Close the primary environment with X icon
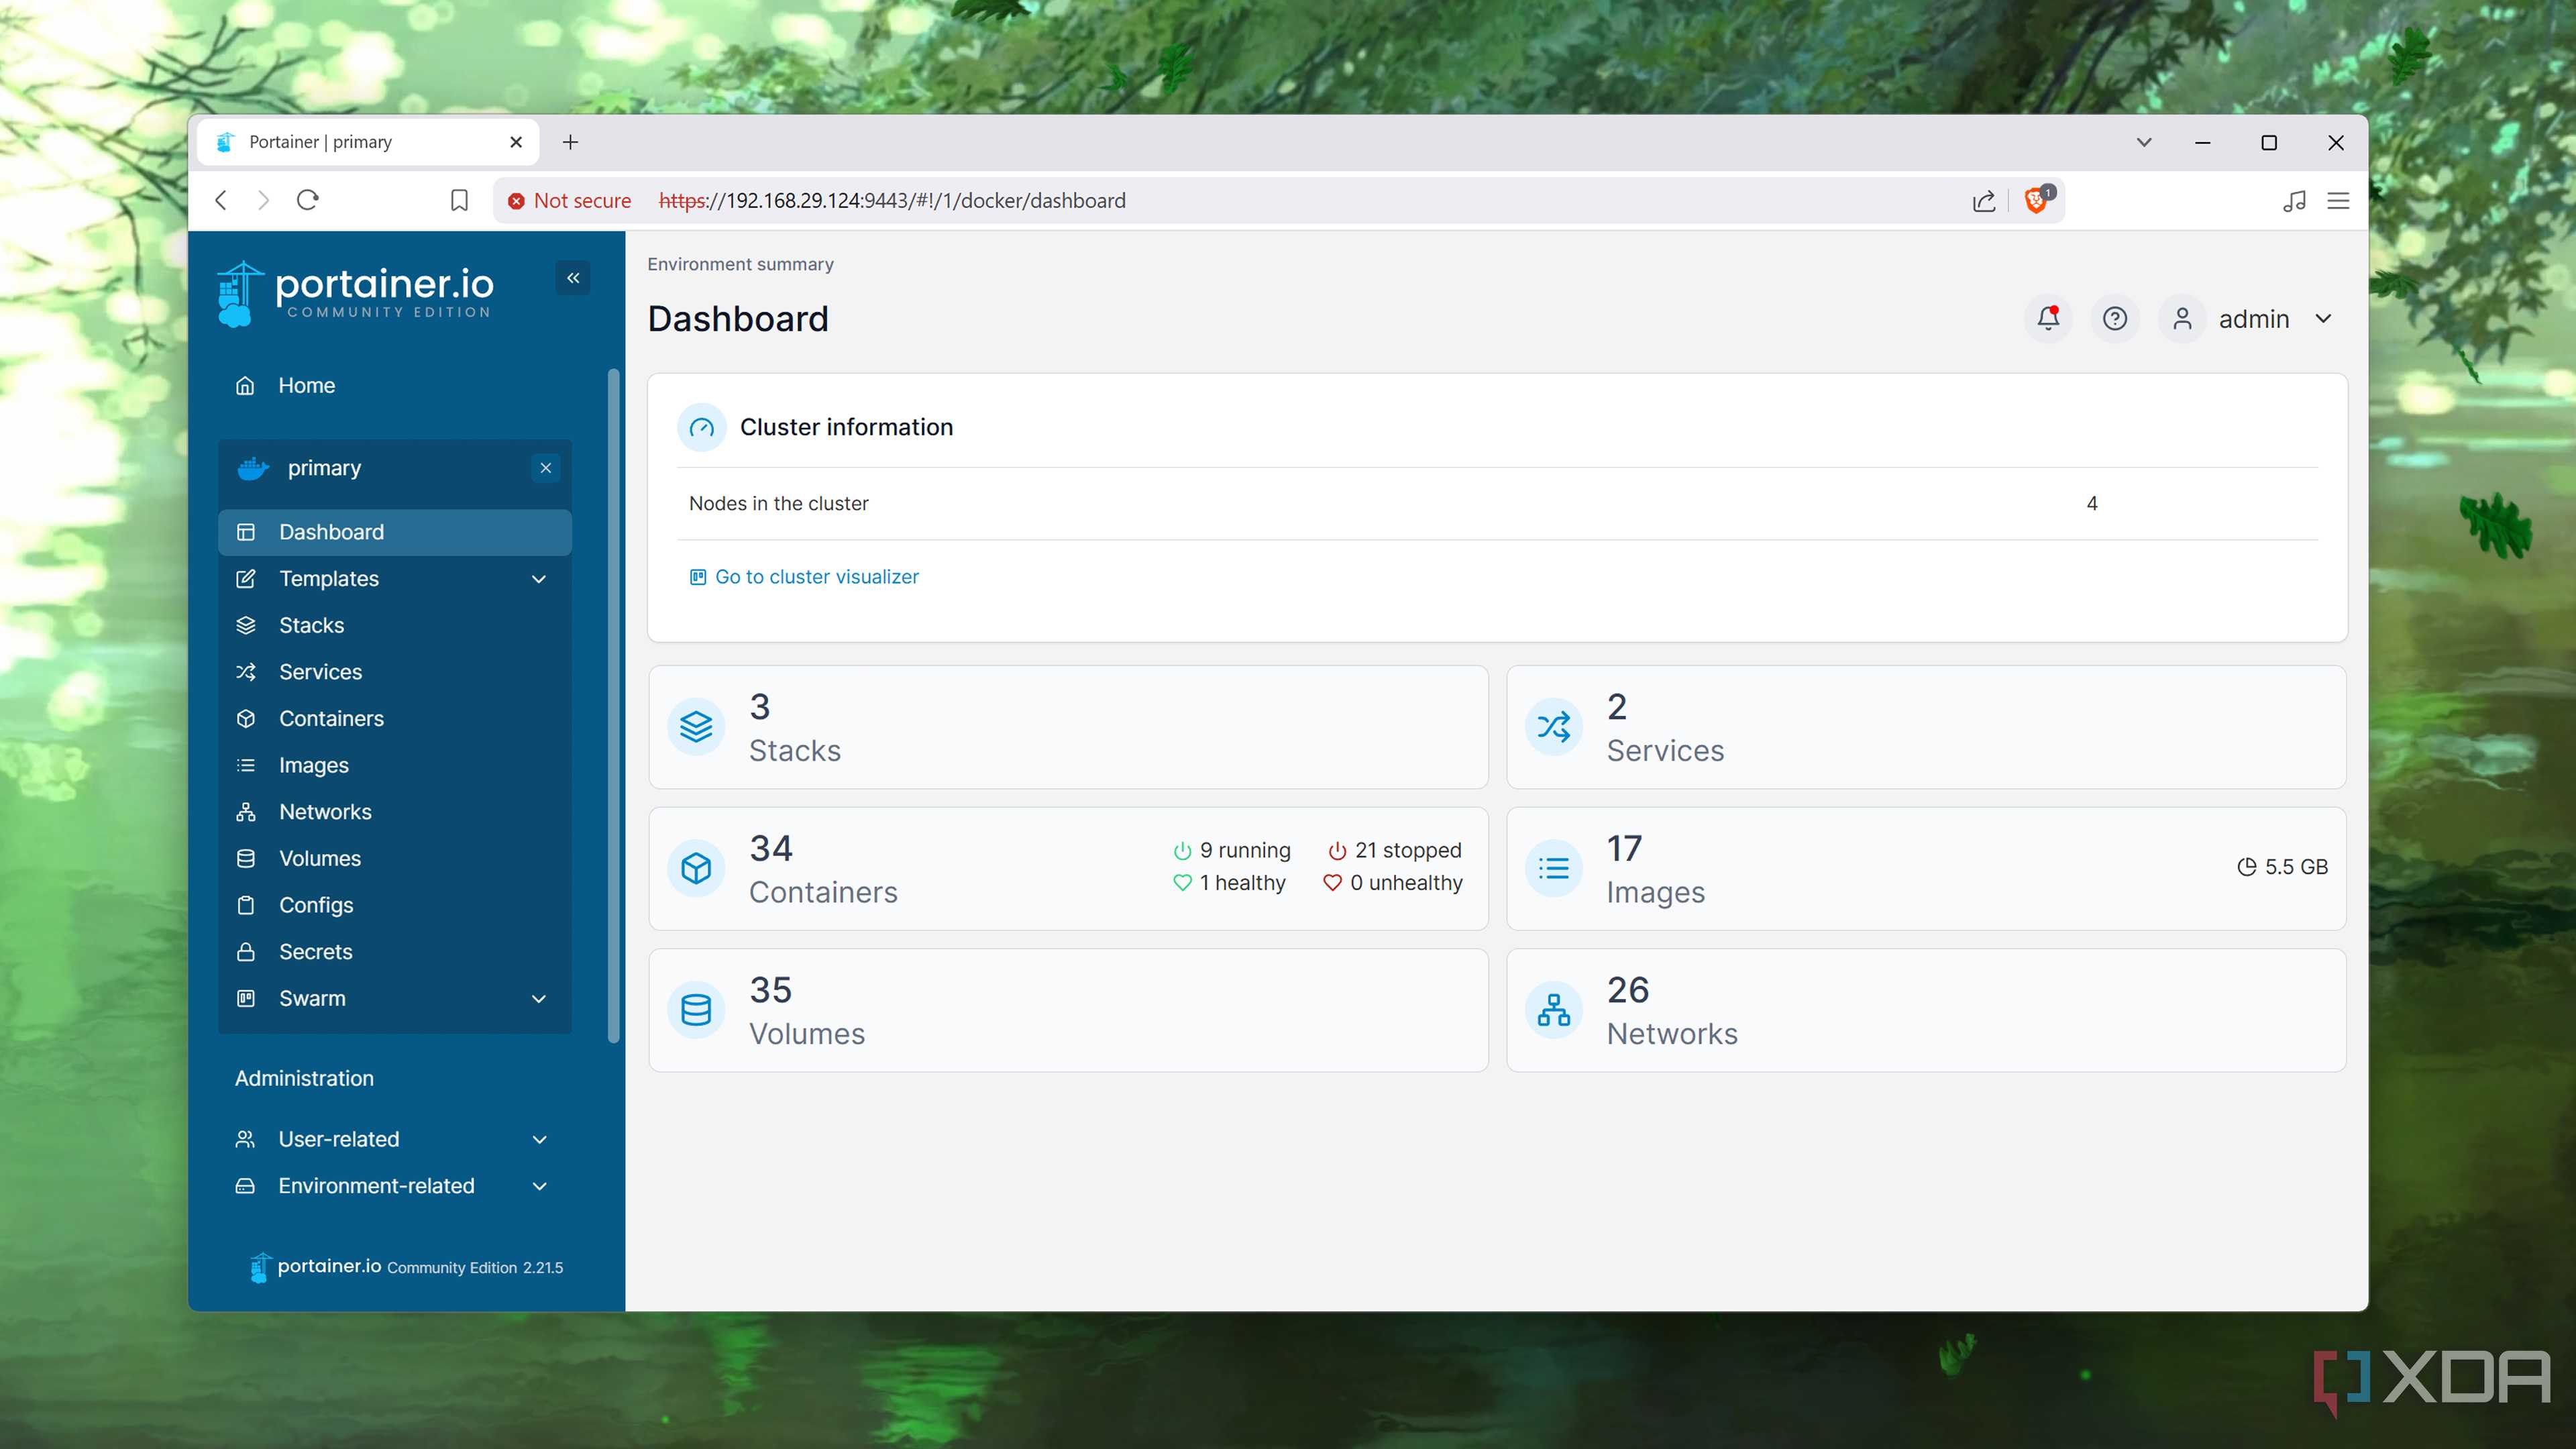Viewport: 2576px width, 1449px height. [546, 468]
